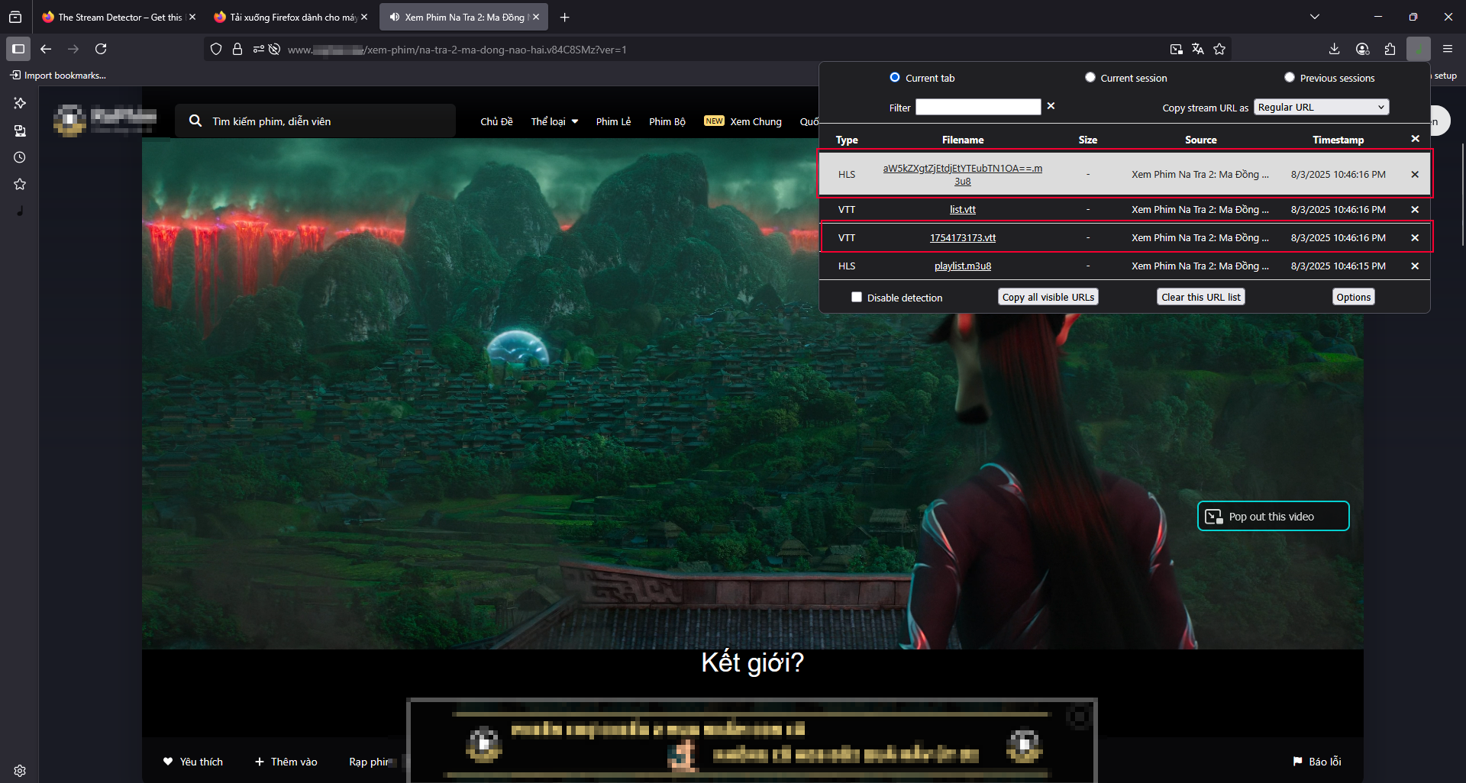Open the Firefox account icon
The width and height of the screenshot is (1466, 783).
tap(1362, 49)
